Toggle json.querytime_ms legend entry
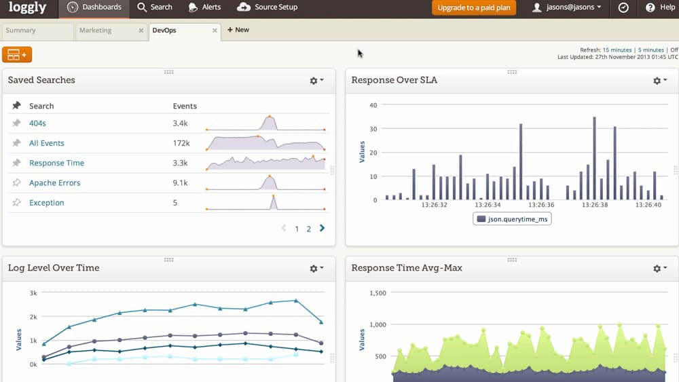This screenshot has width=679, height=382. click(x=512, y=219)
